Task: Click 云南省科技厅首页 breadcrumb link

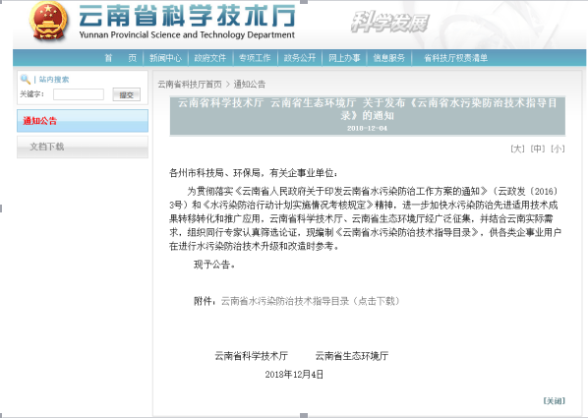Action: (x=190, y=84)
